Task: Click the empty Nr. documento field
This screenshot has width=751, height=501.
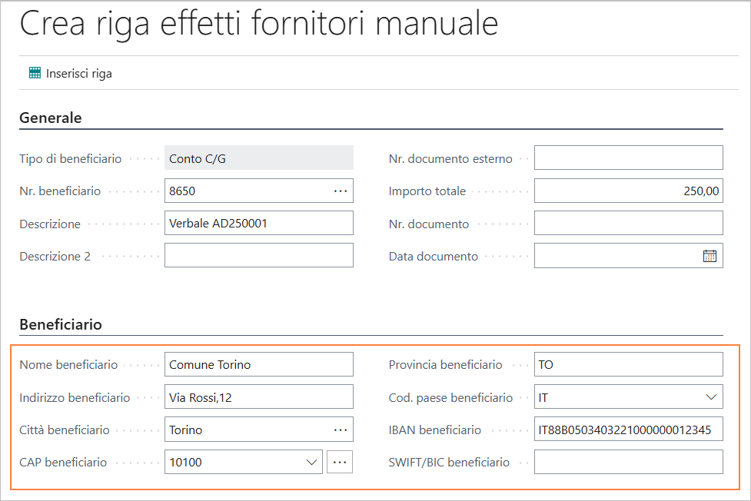Action: [x=628, y=224]
